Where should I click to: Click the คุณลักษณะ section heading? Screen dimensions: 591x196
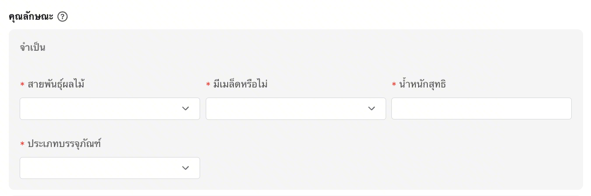(x=31, y=17)
